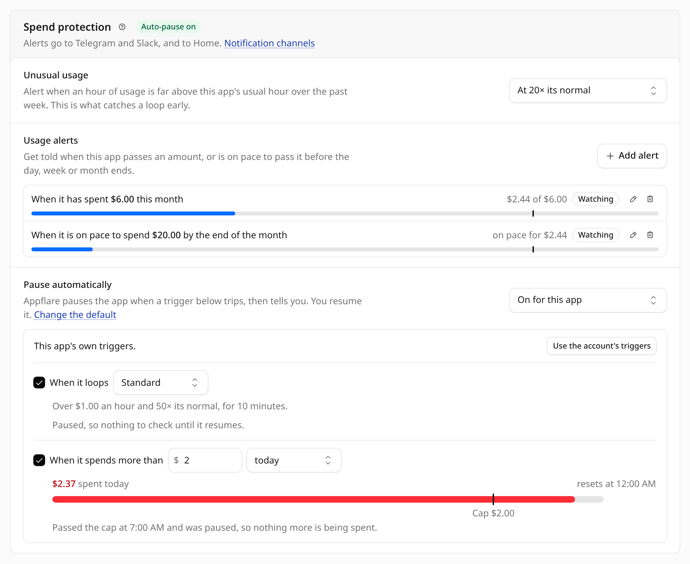This screenshot has width=690, height=564.
Task: Click the resets at 12:00 AM text
Action: (x=616, y=484)
